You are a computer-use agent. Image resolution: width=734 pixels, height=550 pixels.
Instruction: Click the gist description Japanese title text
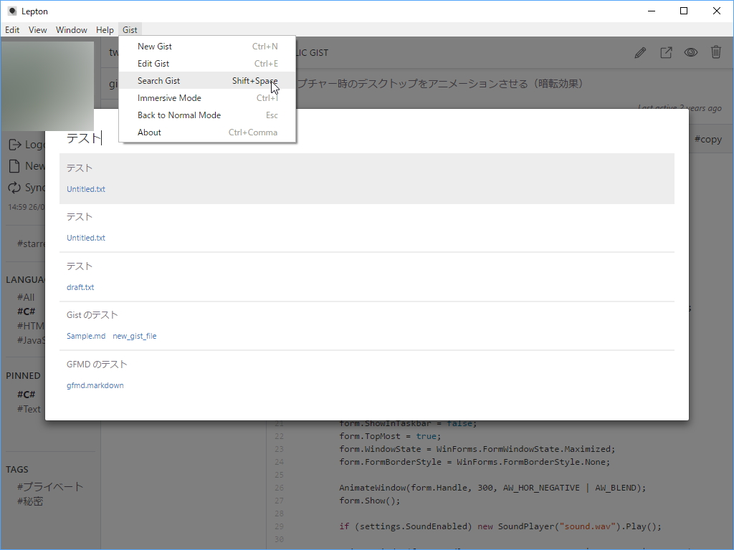440,84
